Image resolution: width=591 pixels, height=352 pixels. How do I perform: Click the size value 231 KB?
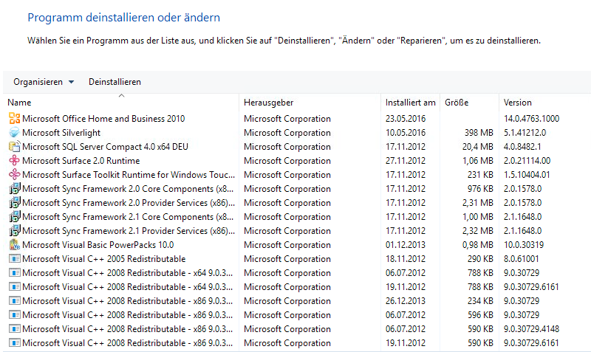480,175
